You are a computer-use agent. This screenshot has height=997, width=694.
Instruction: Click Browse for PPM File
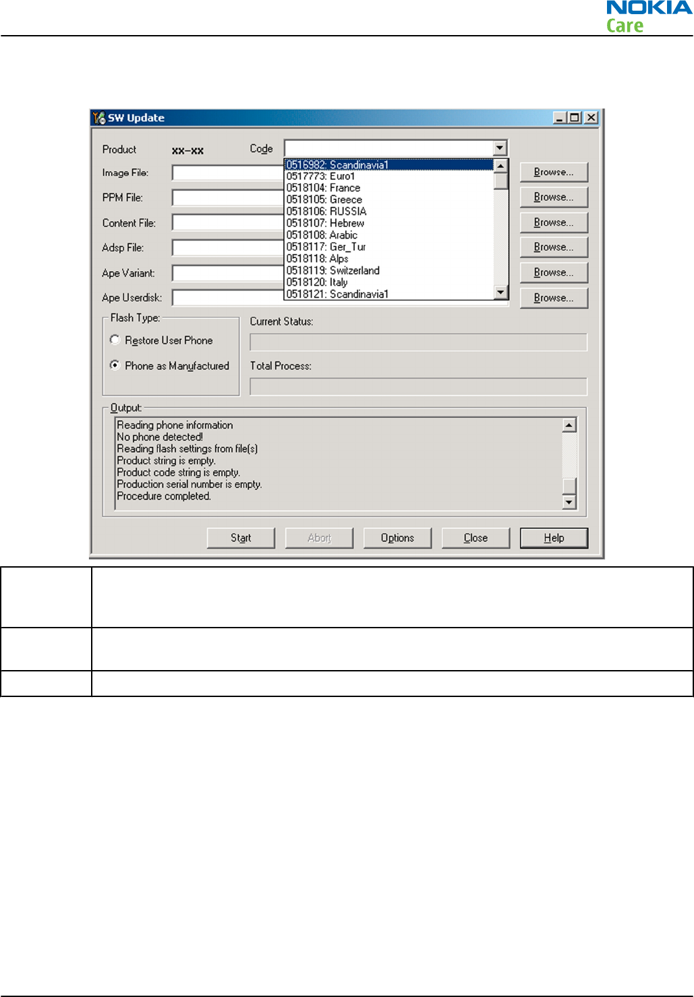[x=554, y=197]
